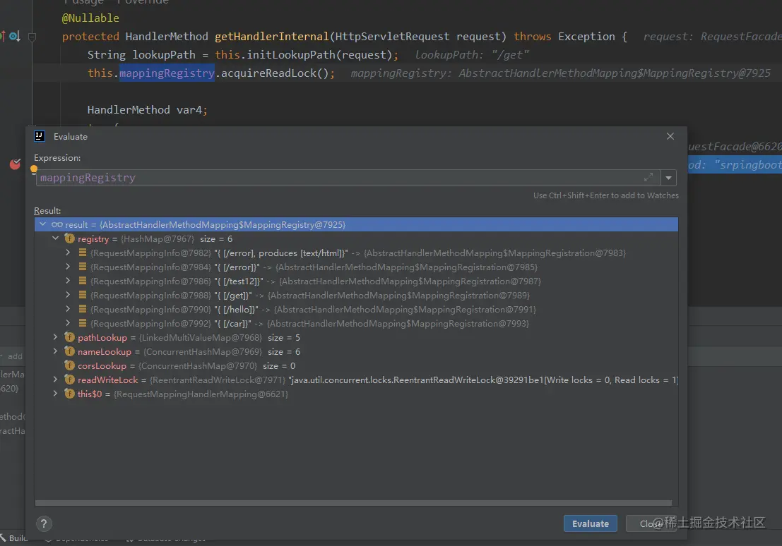Open the Build tool window tab
The image size is (782, 546).
14,538
